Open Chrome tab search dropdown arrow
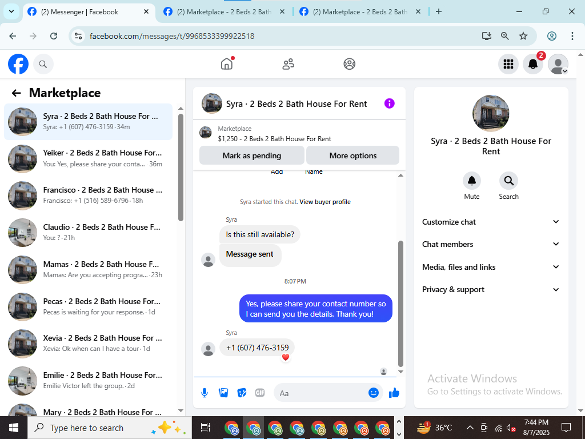Image resolution: width=585 pixels, height=439 pixels. coord(11,11)
